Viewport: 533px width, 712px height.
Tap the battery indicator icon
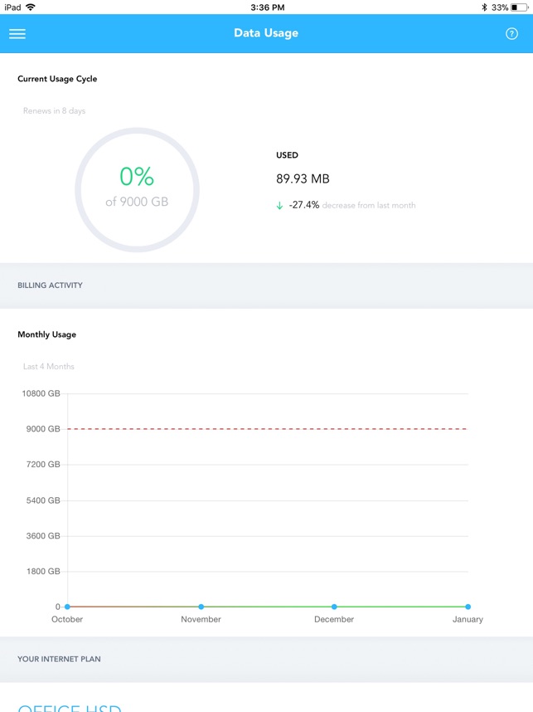click(x=519, y=7)
